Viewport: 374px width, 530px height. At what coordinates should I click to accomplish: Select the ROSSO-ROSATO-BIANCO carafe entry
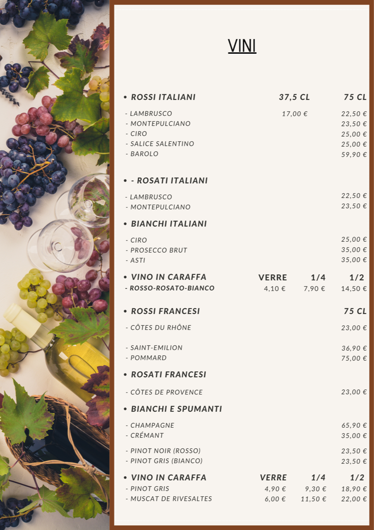pos(170,288)
